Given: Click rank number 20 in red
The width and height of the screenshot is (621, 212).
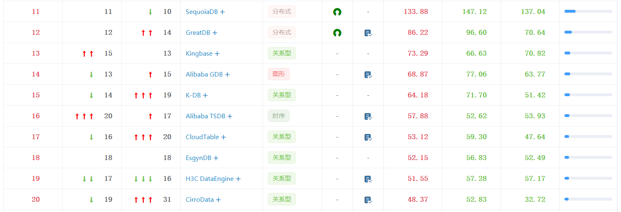Looking at the screenshot, I should point(36,200).
